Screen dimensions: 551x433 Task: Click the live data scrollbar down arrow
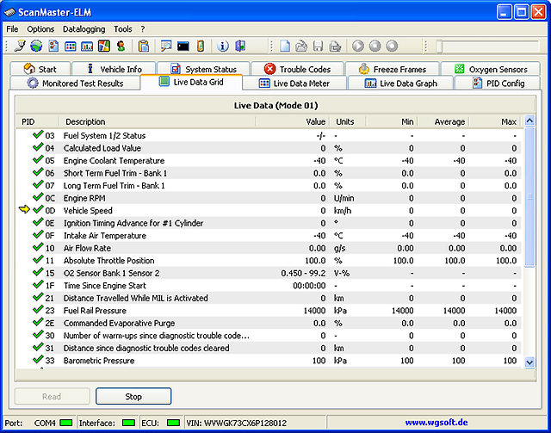529,362
